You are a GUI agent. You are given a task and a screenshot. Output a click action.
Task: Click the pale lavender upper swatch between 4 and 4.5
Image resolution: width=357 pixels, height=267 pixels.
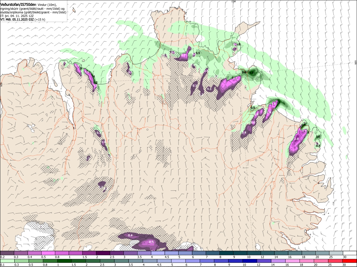pos(158,253)
